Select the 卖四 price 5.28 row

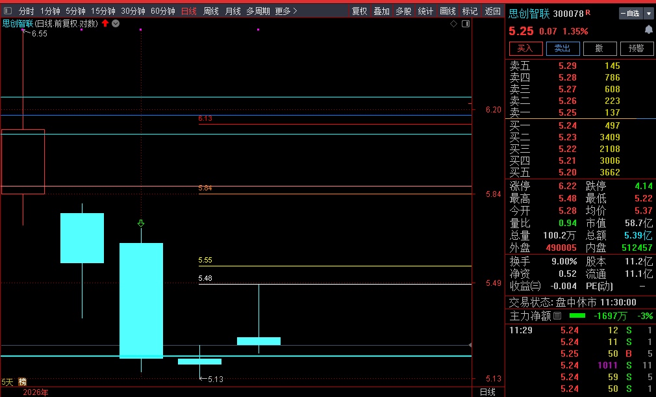pyautogui.click(x=580, y=78)
